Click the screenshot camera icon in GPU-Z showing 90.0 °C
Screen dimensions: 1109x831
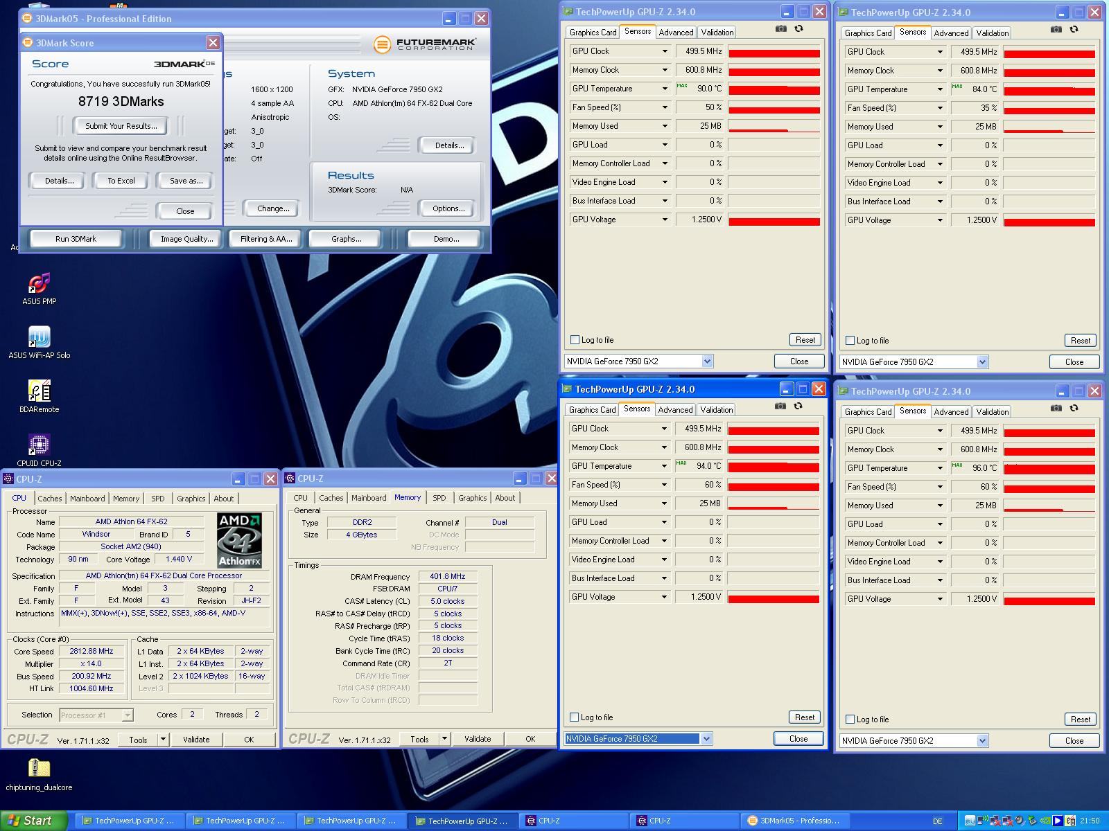tap(781, 28)
